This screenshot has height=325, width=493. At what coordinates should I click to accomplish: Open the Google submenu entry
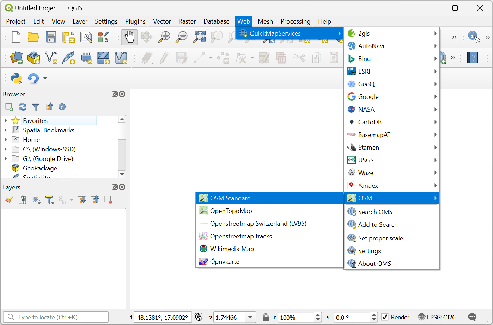click(x=368, y=97)
